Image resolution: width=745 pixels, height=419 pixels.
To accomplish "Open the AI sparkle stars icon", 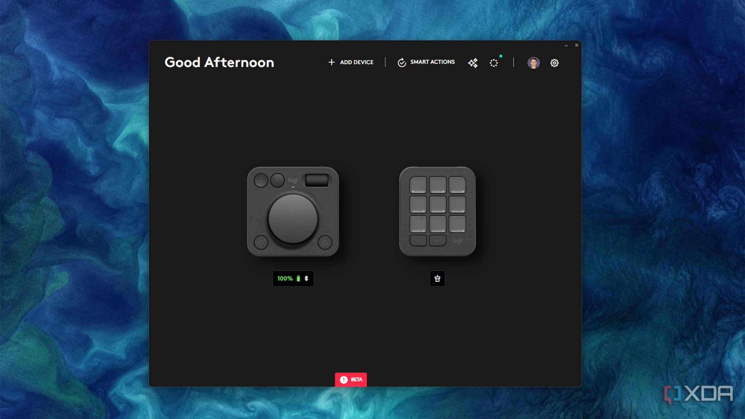I will [x=473, y=63].
